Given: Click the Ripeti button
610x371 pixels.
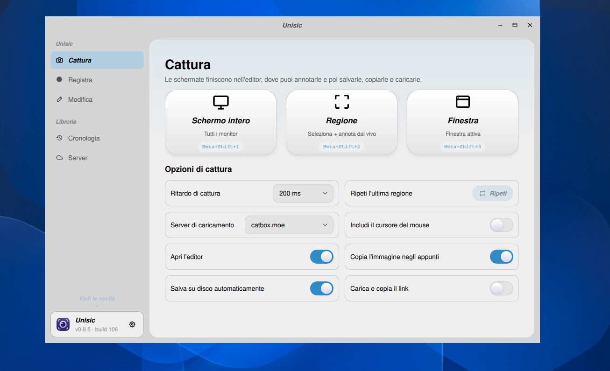Looking at the screenshot, I should coord(493,193).
